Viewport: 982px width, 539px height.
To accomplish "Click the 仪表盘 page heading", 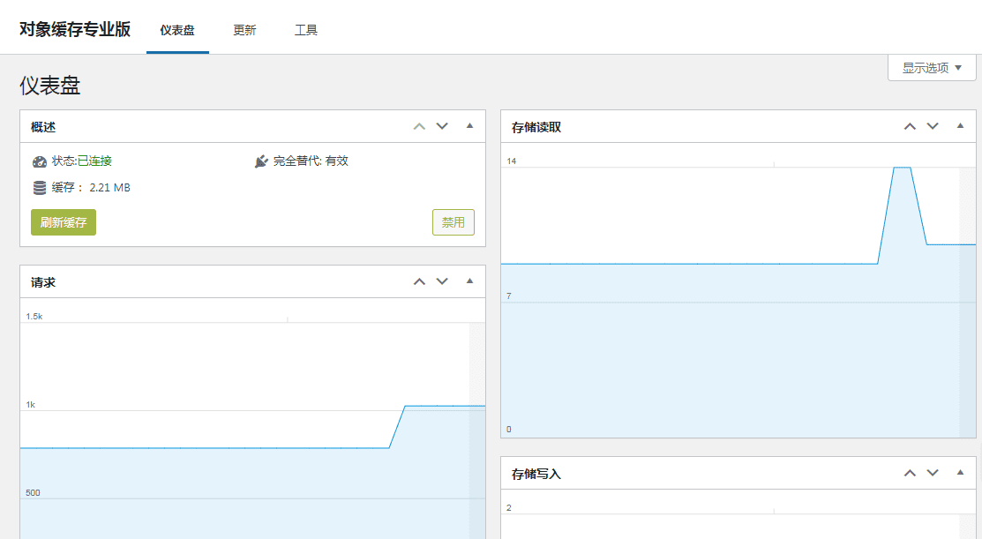I will point(49,86).
